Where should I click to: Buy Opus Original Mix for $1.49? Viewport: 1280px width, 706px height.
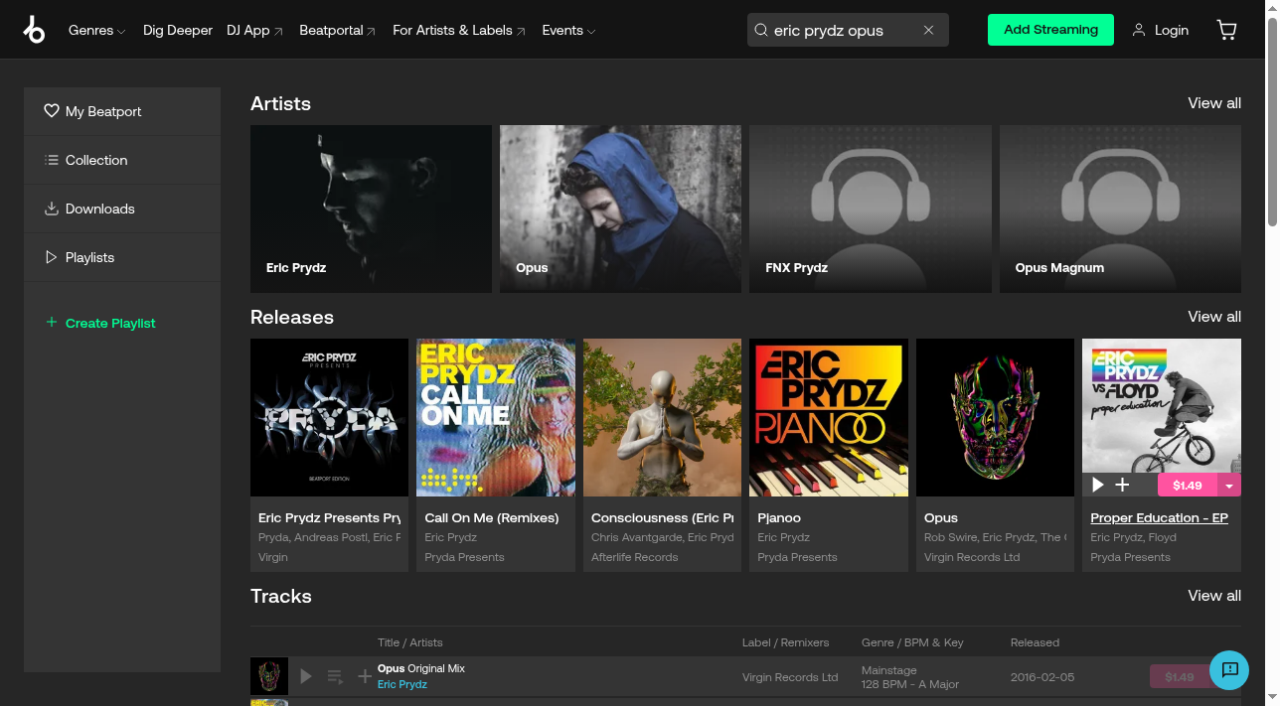coord(1180,676)
